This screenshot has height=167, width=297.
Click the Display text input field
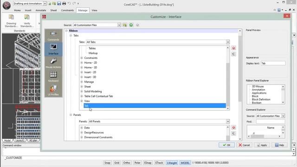pyautogui.click(x=273, y=63)
